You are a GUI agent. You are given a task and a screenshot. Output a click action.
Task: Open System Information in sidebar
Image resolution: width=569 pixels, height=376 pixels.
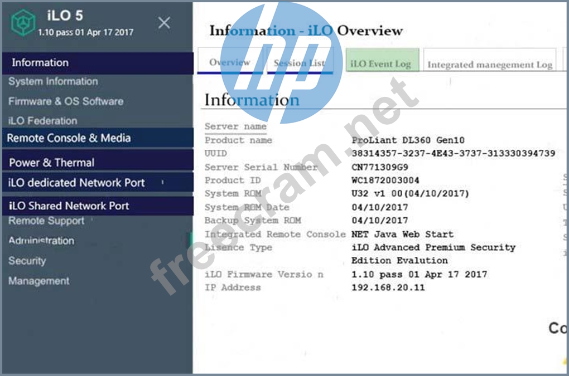(53, 81)
